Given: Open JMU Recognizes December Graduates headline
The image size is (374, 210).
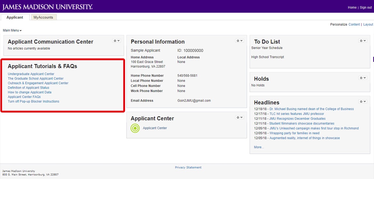Looking at the screenshot, I should tap(297, 119).
